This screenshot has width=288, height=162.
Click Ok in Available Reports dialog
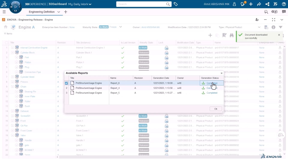point(216,109)
